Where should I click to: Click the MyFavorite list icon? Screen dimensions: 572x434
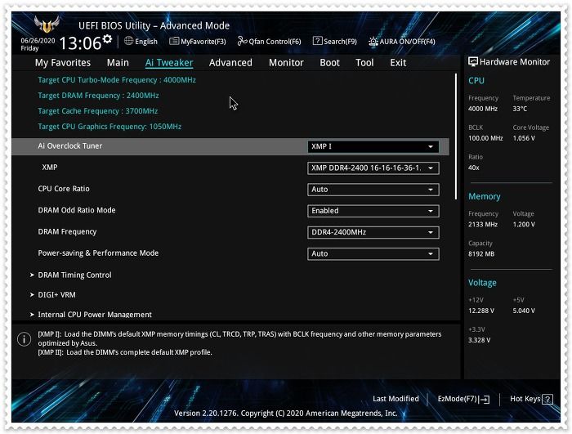[x=174, y=41]
